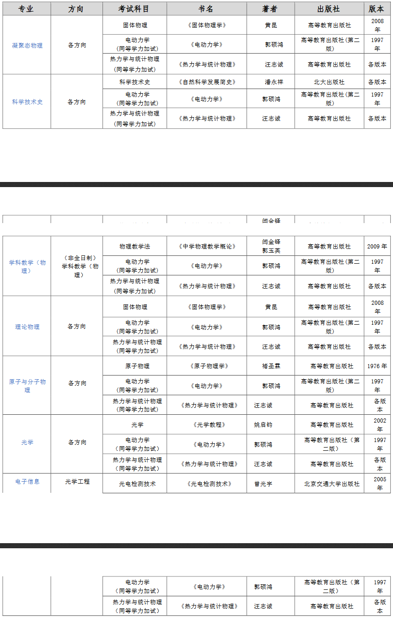Select author 黄昆 in the 凝聚态物理 section

coord(271,25)
